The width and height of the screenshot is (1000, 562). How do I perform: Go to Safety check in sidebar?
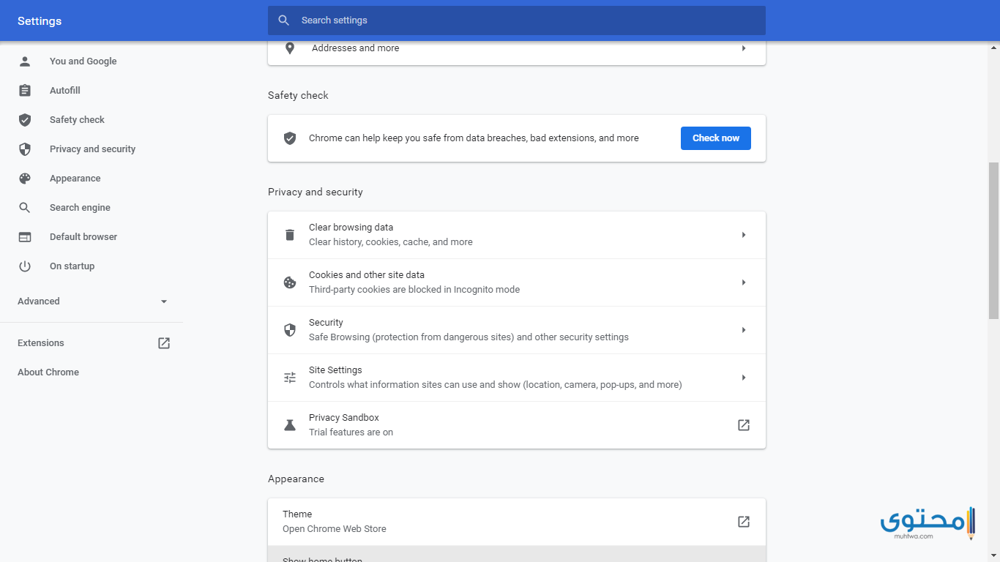tap(77, 120)
